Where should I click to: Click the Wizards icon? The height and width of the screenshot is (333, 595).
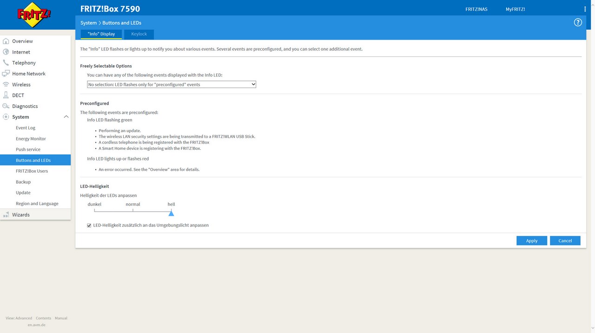[x=6, y=215]
